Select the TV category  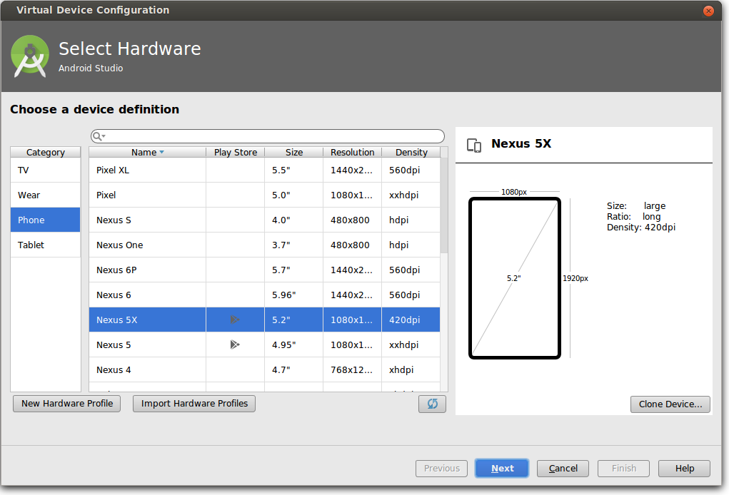[46, 170]
